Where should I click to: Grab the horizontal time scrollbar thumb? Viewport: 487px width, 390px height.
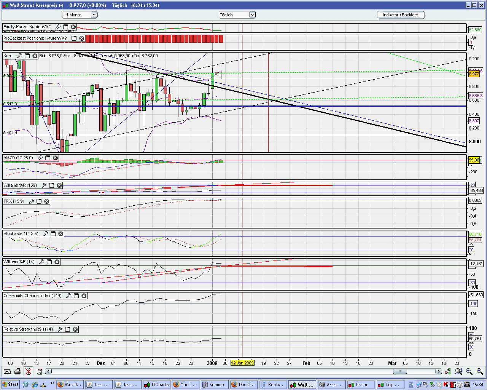[400, 371]
